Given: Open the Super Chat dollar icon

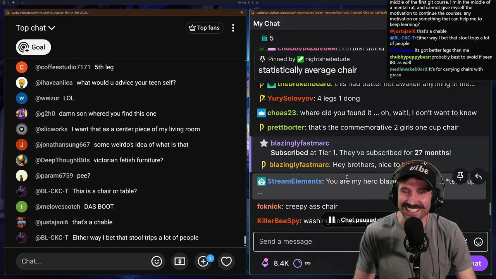Looking at the screenshot, I should (x=180, y=261).
